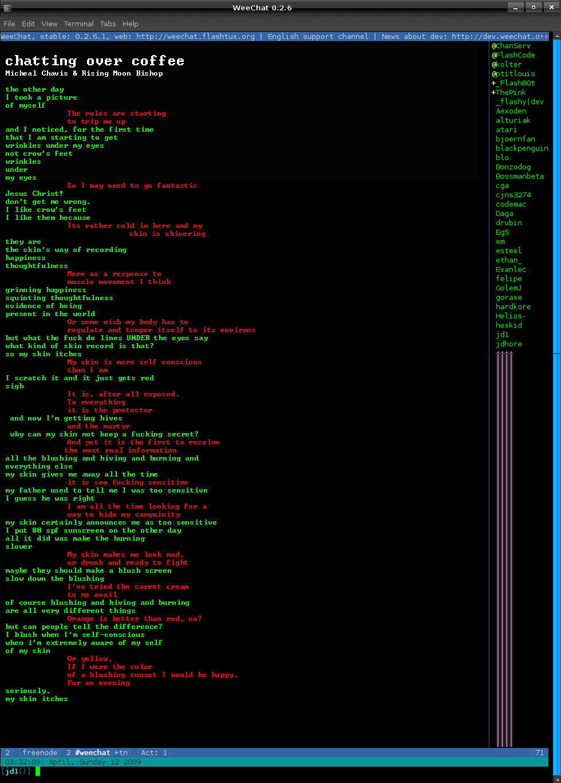Select ChanServ in the nick list
561x783 pixels.
[513, 46]
